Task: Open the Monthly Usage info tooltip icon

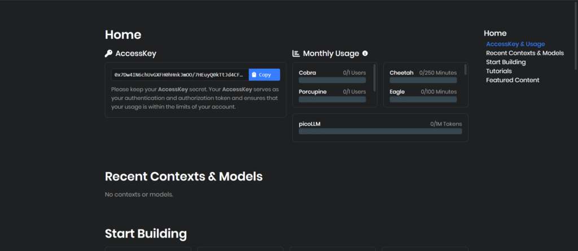Action: 365,54
